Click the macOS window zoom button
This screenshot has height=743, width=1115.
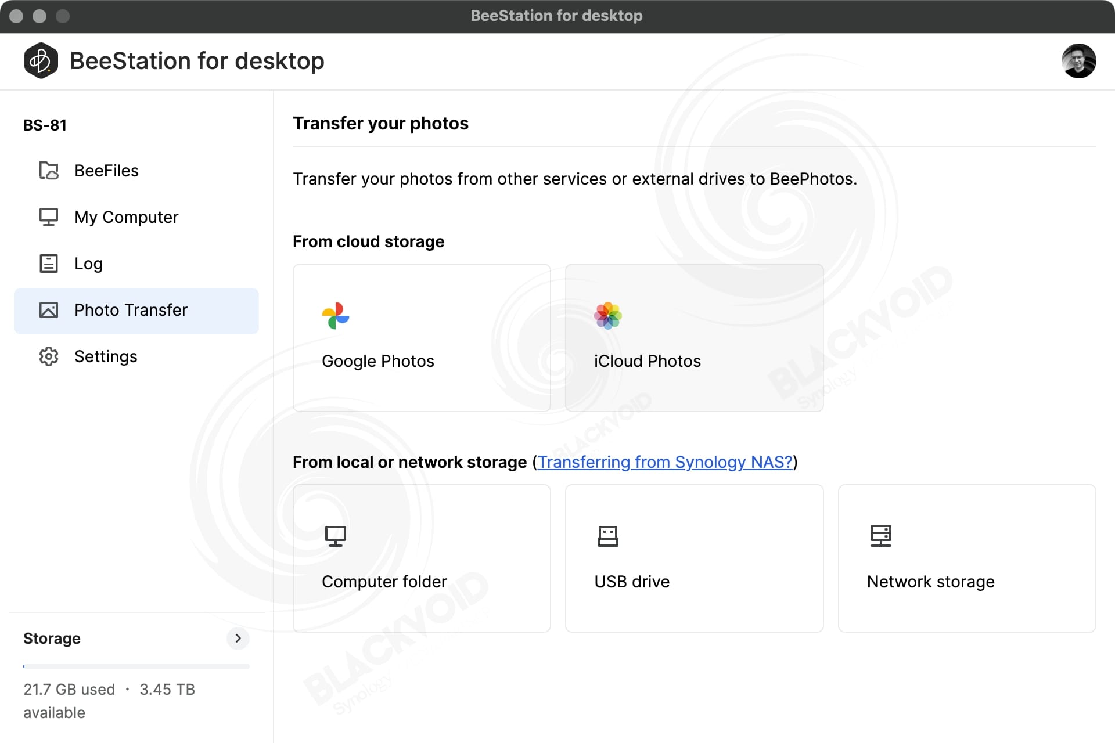click(63, 16)
